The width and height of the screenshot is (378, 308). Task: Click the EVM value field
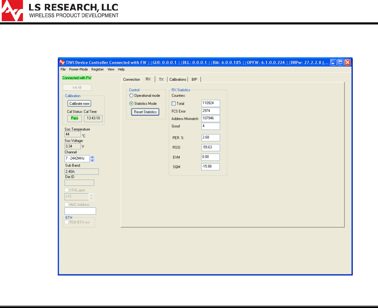point(211,157)
